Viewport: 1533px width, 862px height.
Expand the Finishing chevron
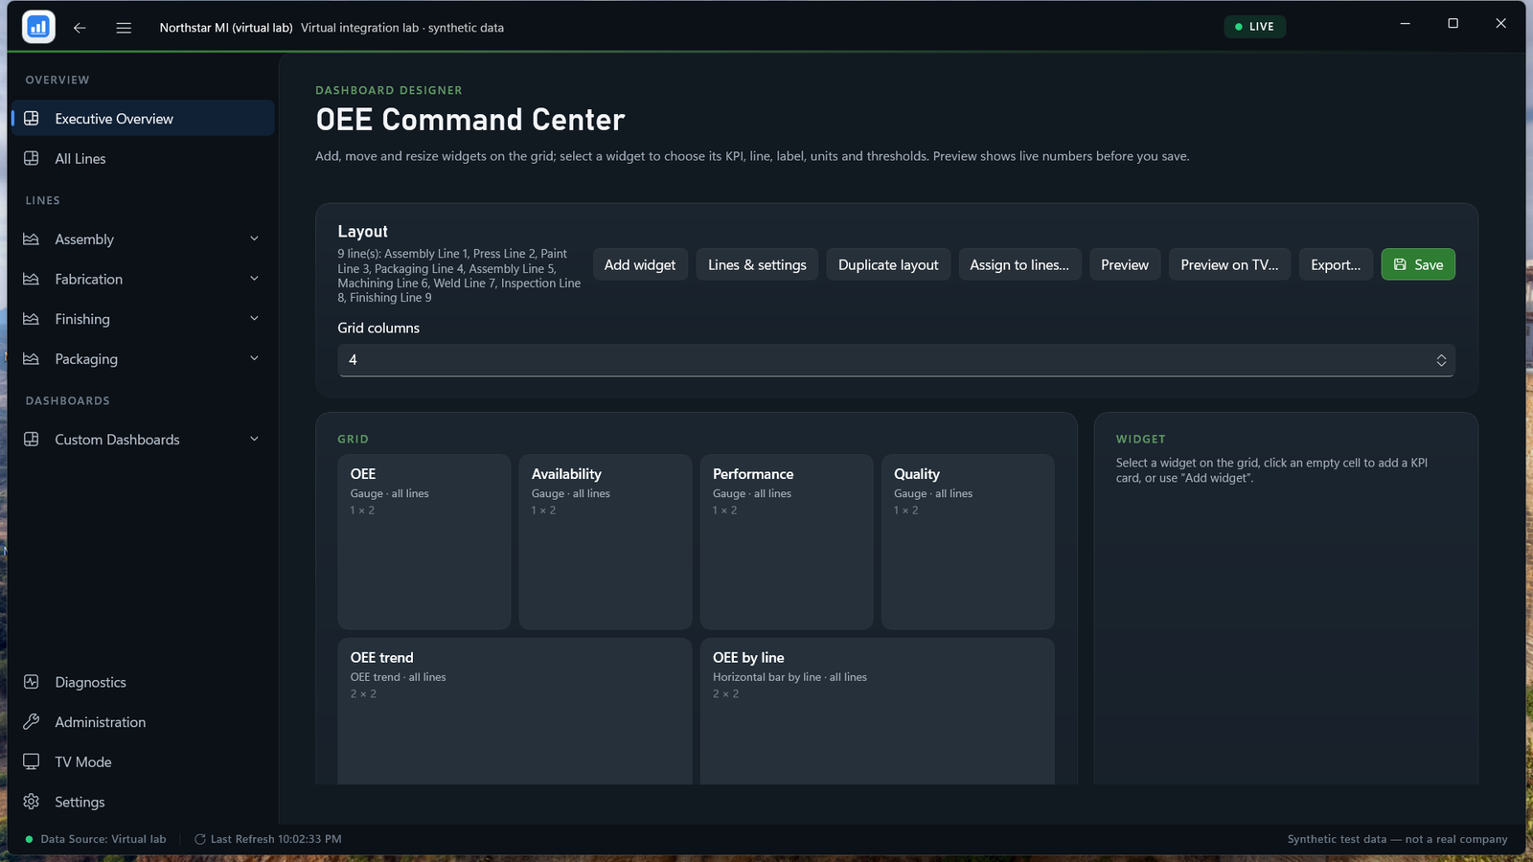[254, 319]
